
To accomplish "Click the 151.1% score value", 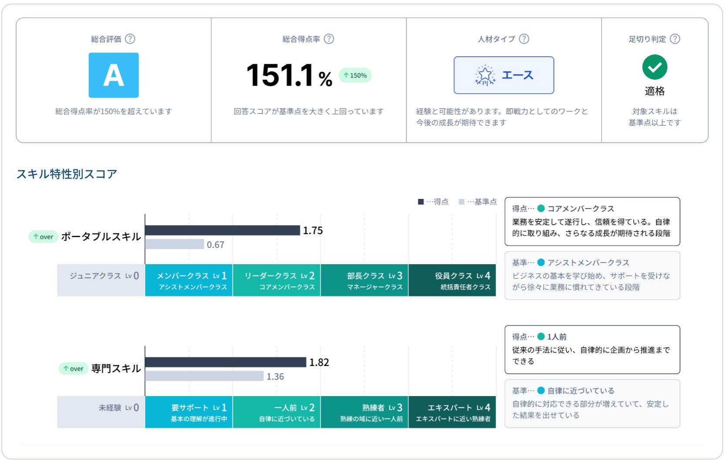I will (x=289, y=75).
